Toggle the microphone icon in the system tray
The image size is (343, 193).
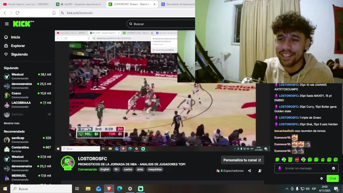tap(297, 189)
